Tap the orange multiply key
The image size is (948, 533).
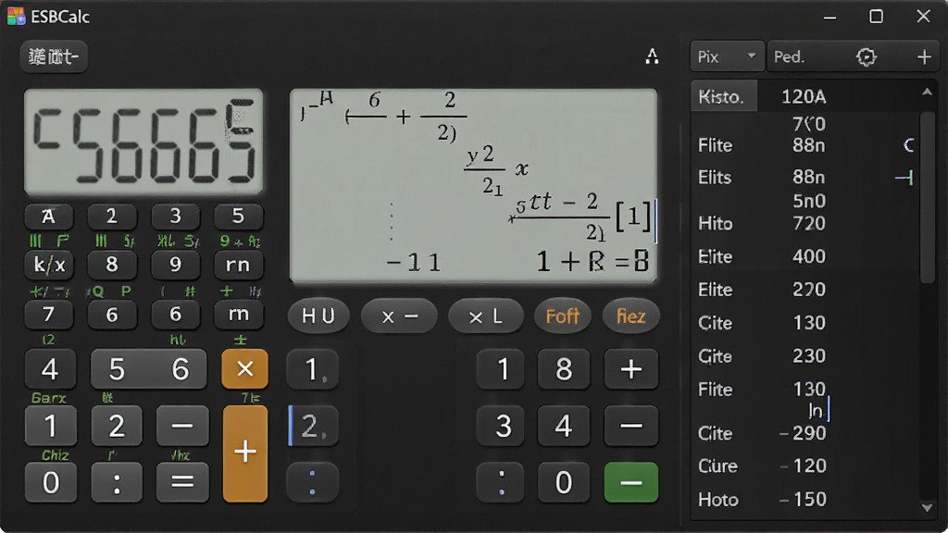(244, 368)
